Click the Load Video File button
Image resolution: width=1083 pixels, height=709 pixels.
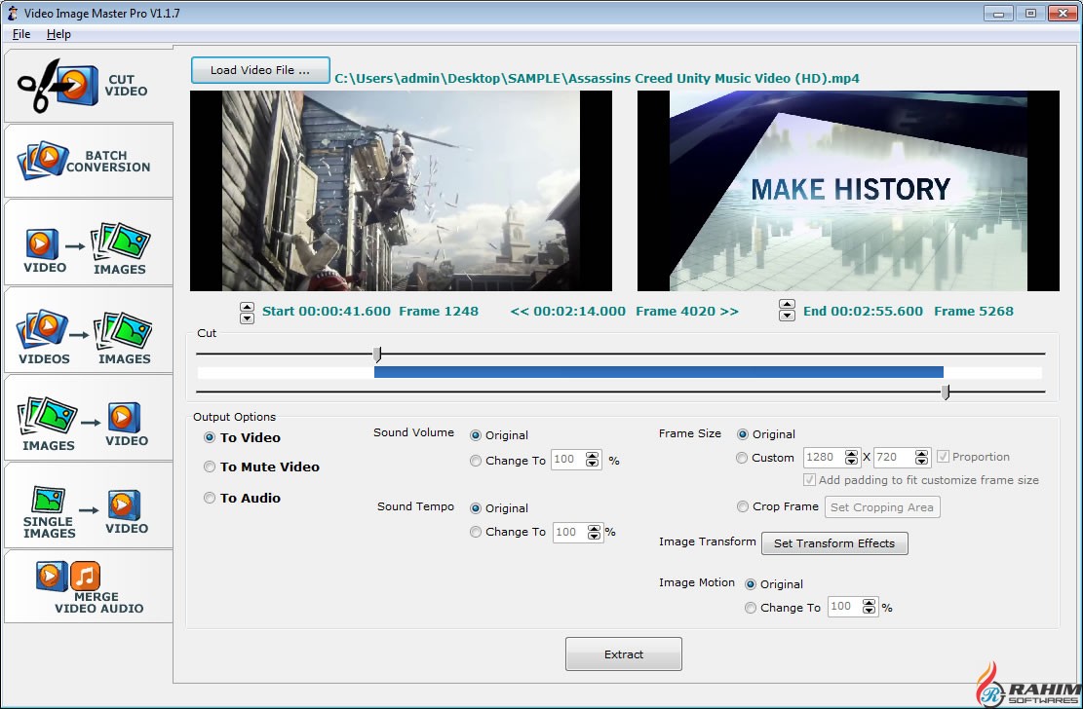[260, 70]
